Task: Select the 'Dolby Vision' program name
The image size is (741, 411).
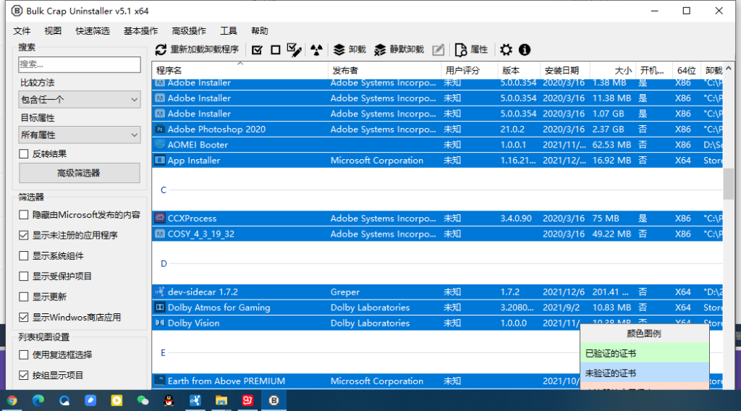Action: [x=194, y=323]
